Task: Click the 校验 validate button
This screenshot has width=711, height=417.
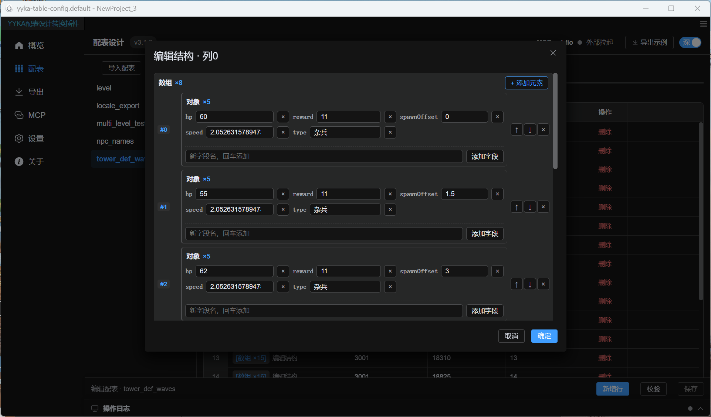Action: coord(653,389)
